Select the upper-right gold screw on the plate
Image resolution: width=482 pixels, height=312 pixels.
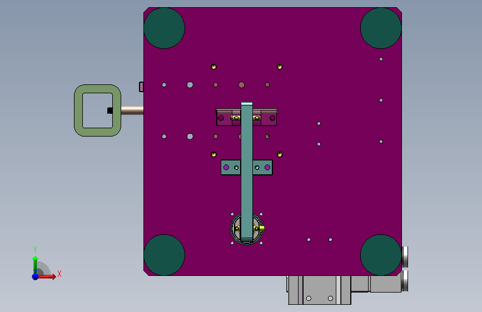pos(280,67)
